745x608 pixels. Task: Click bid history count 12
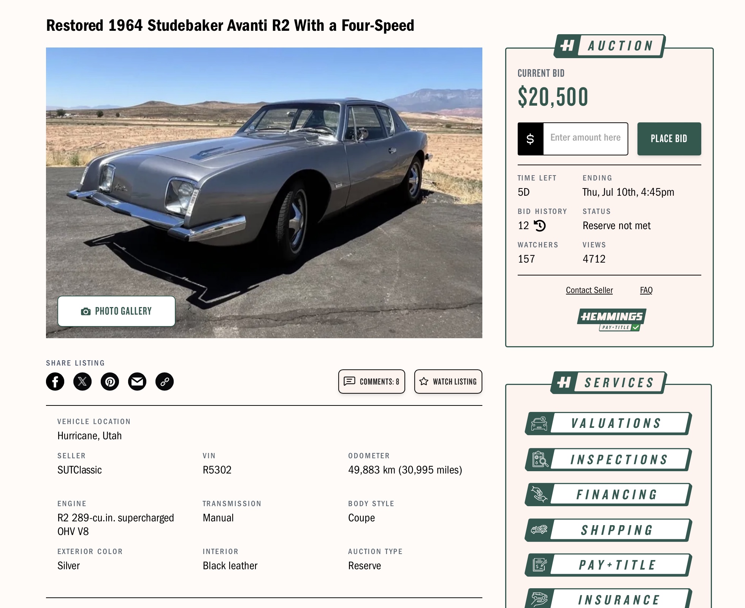[x=523, y=226]
